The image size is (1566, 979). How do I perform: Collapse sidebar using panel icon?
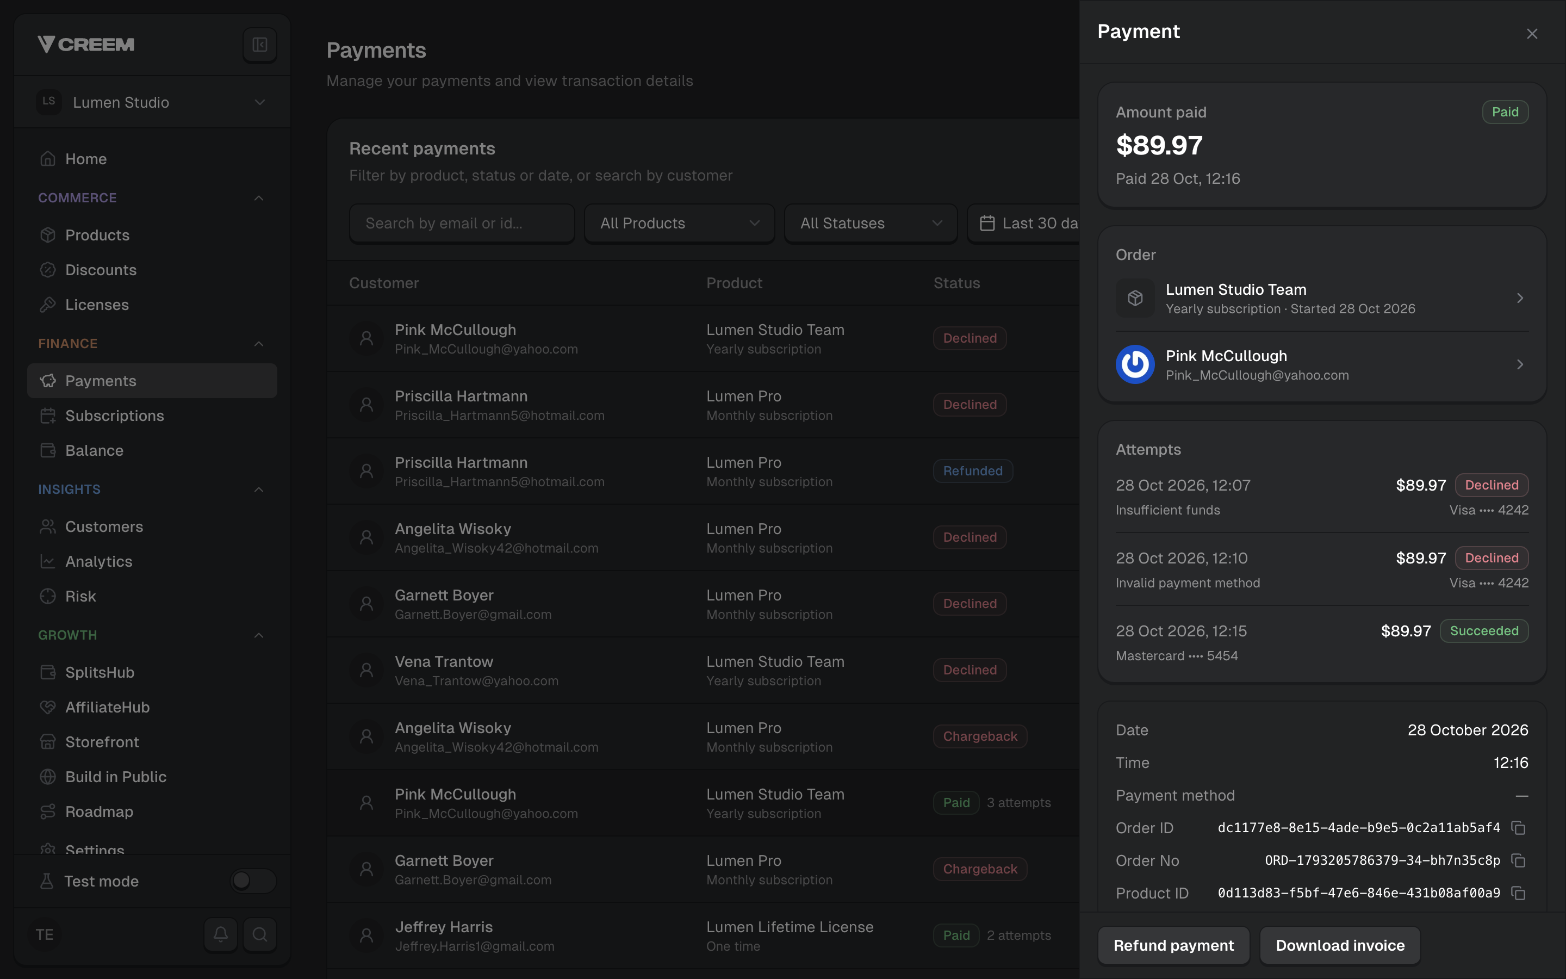pyautogui.click(x=259, y=45)
